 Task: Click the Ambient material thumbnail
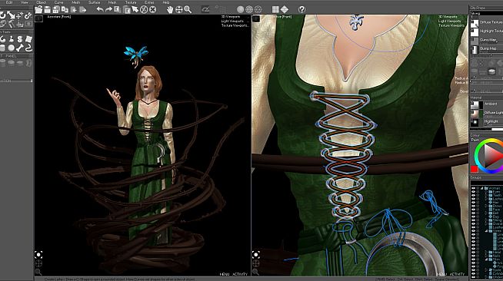click(475, 104)
